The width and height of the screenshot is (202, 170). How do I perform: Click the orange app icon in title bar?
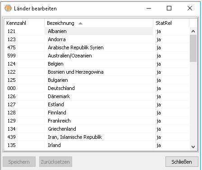8,8
